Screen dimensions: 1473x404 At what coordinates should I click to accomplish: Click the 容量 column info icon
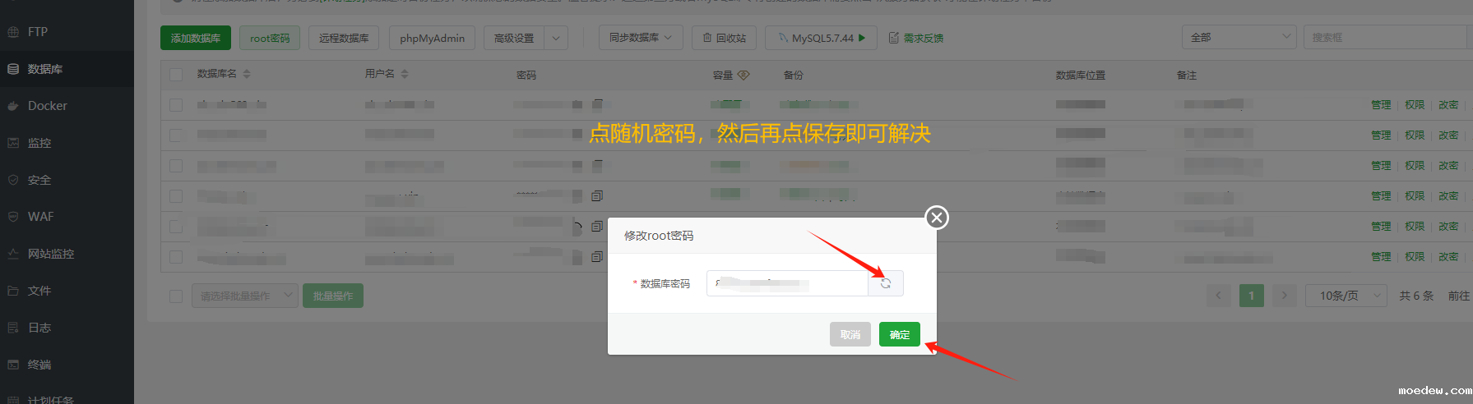click(x=743, y=75)
